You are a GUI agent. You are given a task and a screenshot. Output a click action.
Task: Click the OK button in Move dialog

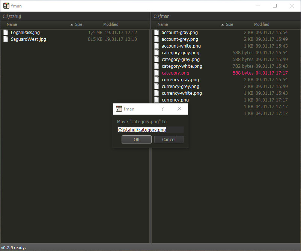[137, 139]
